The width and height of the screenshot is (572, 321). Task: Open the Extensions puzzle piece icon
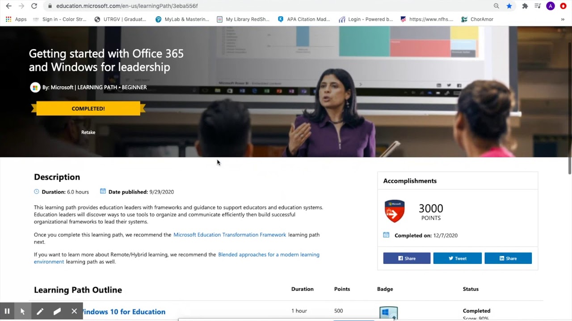point(525,6)
